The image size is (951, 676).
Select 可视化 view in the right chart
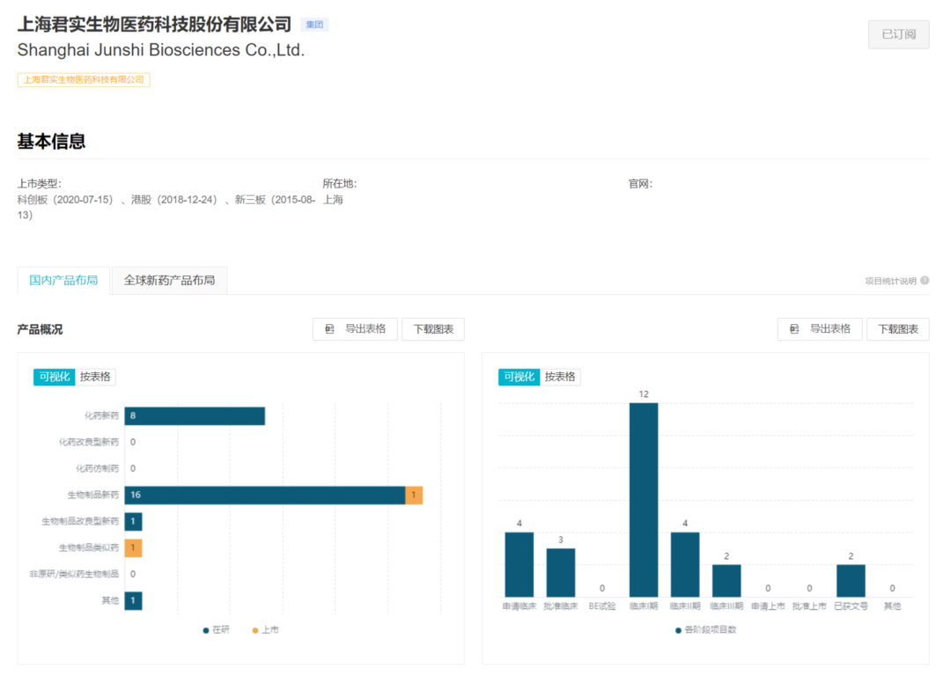click(x=519, y=377)
